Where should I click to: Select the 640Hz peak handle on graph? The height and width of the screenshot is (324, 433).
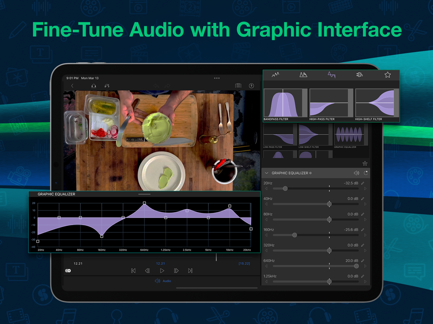click(x=144, y=203)
